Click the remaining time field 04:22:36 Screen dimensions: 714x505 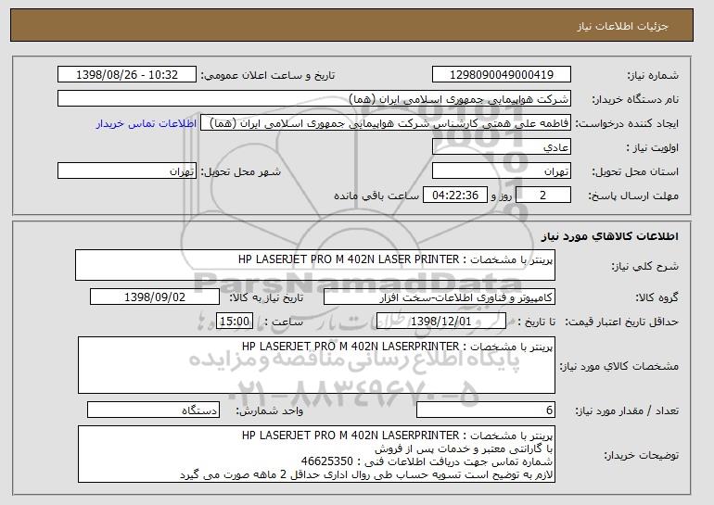(x=455, y=196)
